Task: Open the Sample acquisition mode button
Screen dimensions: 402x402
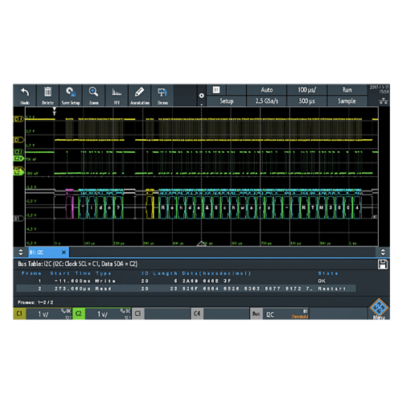Action: click(x=347, y=101)
